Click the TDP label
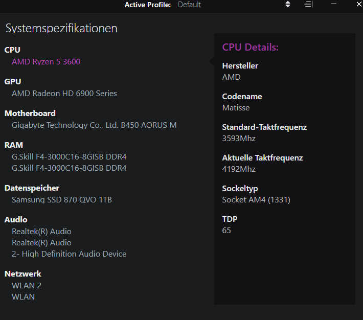The width and height of the screenshot is (363, 320). pos(230,219)
